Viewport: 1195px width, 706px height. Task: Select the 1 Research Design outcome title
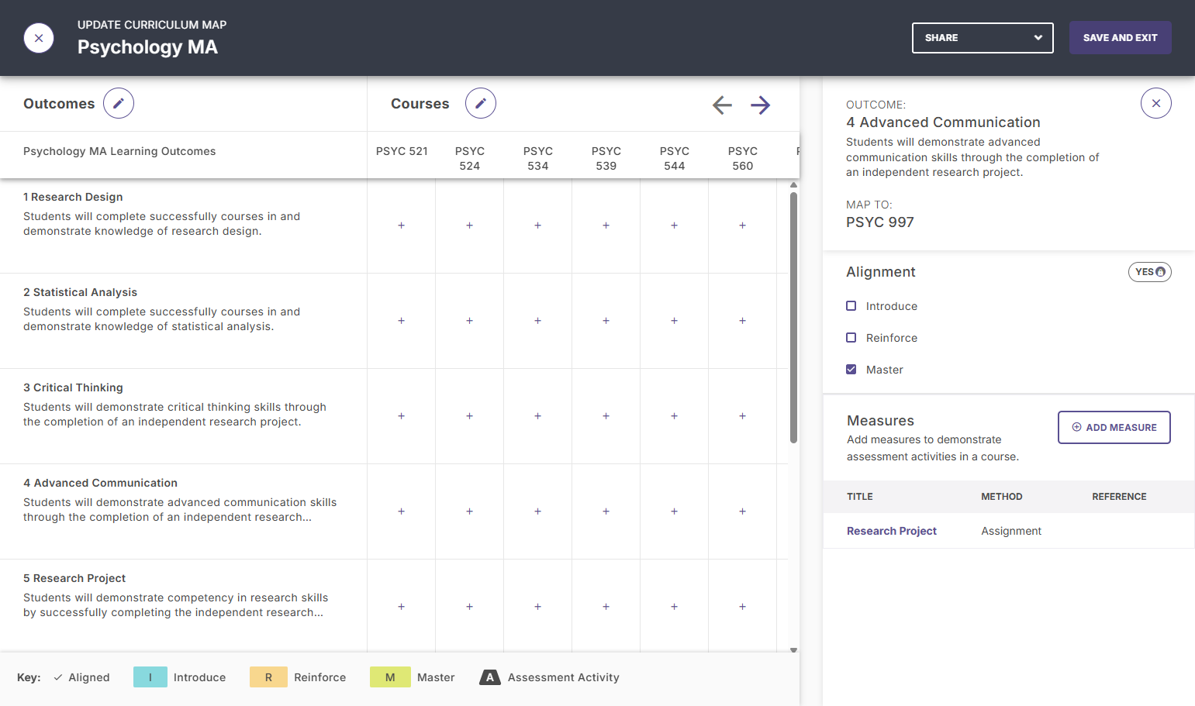(x=73, y=197)
